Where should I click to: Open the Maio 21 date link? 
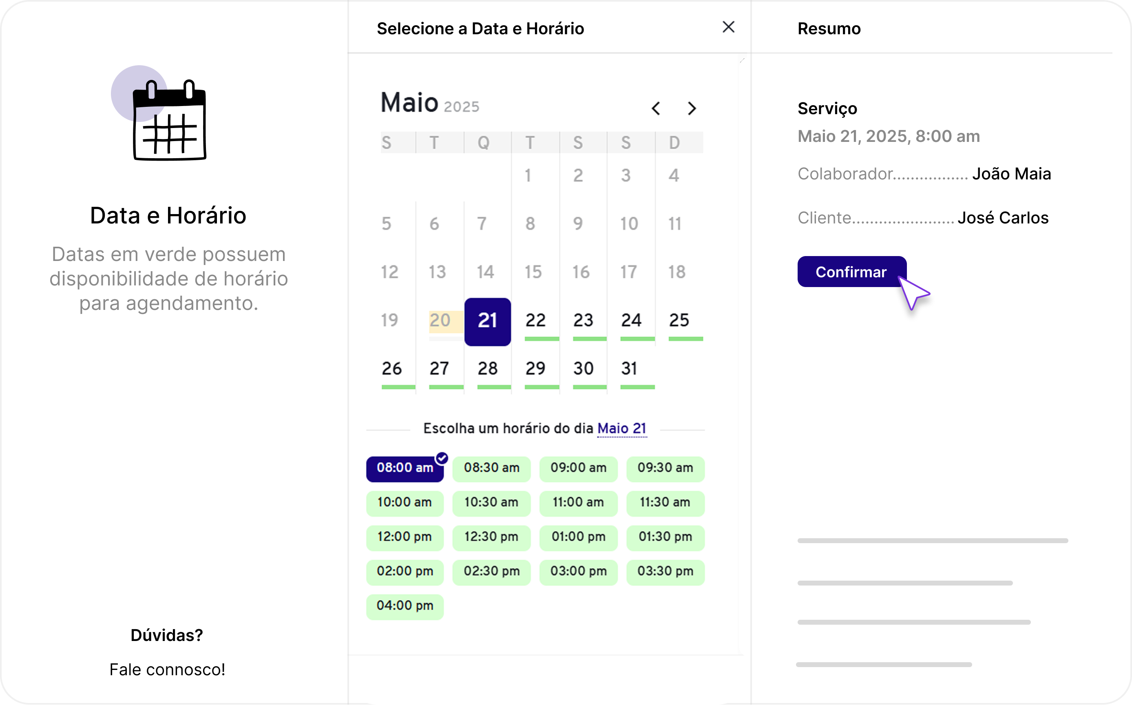pyautogui.click(x=621, y=429)
